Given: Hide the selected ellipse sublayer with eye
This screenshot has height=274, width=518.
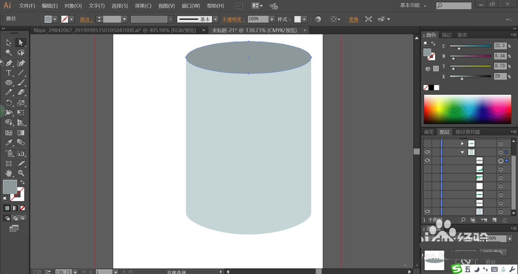Looking at the screenshot, I should 427,160.
